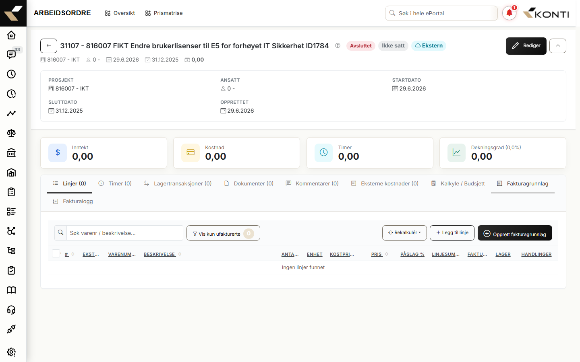The image size is (580, 362).
Task: Click the Timer card clock icon
Action: pos(323,152)
